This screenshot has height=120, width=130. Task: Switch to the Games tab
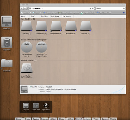pyautogui.click(x=105, y=119)
